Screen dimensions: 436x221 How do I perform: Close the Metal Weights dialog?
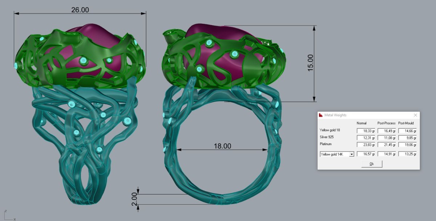pyautogui.click(x=415, y=115)
